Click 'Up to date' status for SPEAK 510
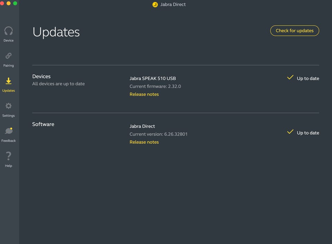332x244 pixels. [308, 78]
